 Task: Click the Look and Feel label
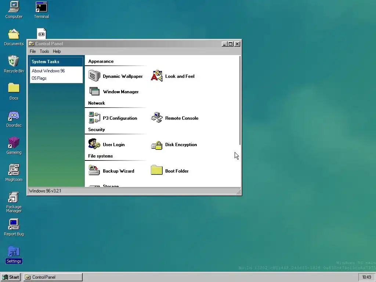[180, 76]
